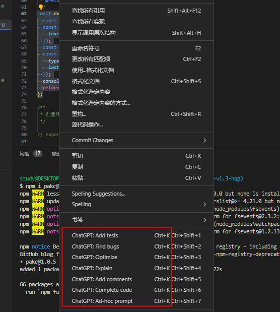Click '$ npm i pakc@' command in terminal
Screen dimensions: 280x312
point(39,186)
